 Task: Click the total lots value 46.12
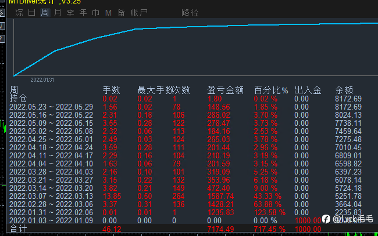click(x=112, y=229)
